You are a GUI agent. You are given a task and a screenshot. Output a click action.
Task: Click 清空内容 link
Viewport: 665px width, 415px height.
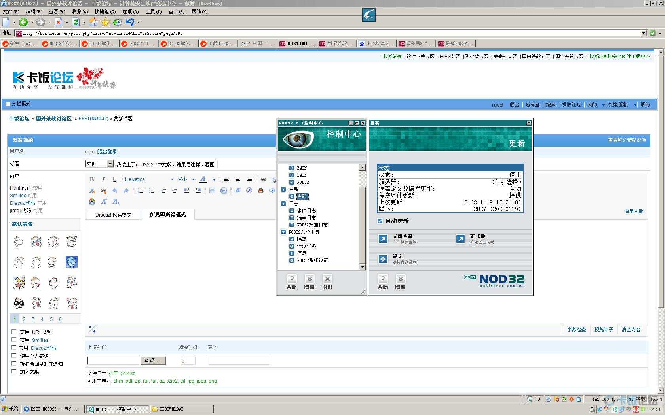point(631,330)
